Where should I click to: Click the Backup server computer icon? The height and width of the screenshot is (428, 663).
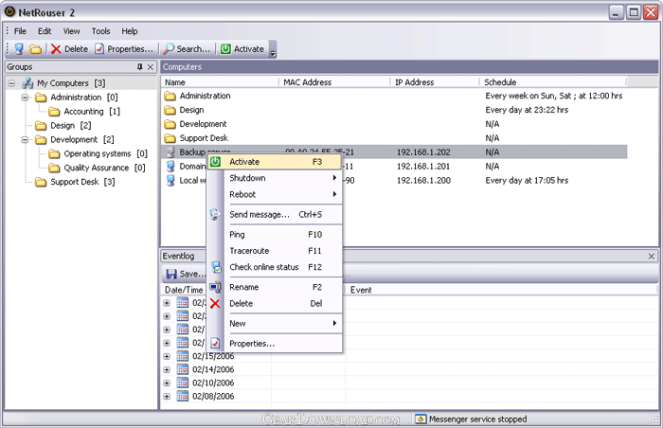[x=170, y=152]
